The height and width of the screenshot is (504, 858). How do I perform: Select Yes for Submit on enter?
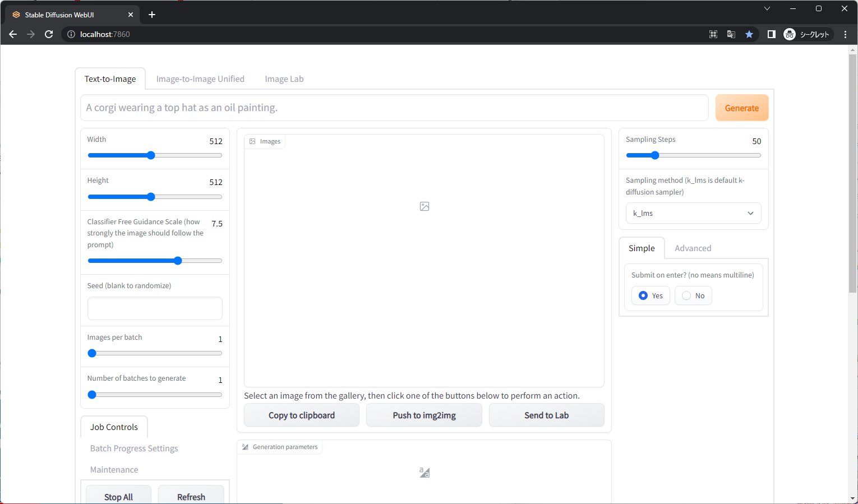tap(643, 295)
